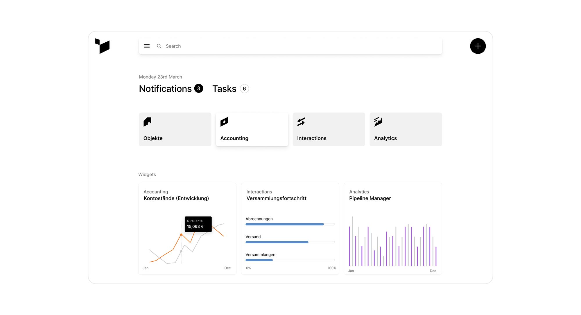Viewport: 581px width, 315px height.
Task: Select the Analytics chart icon
Action: [378, 122]
